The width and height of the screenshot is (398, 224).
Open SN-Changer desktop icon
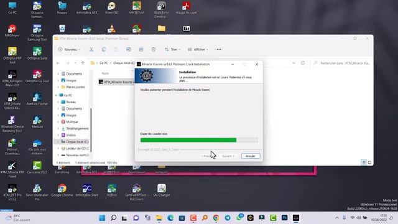[162, 190]
